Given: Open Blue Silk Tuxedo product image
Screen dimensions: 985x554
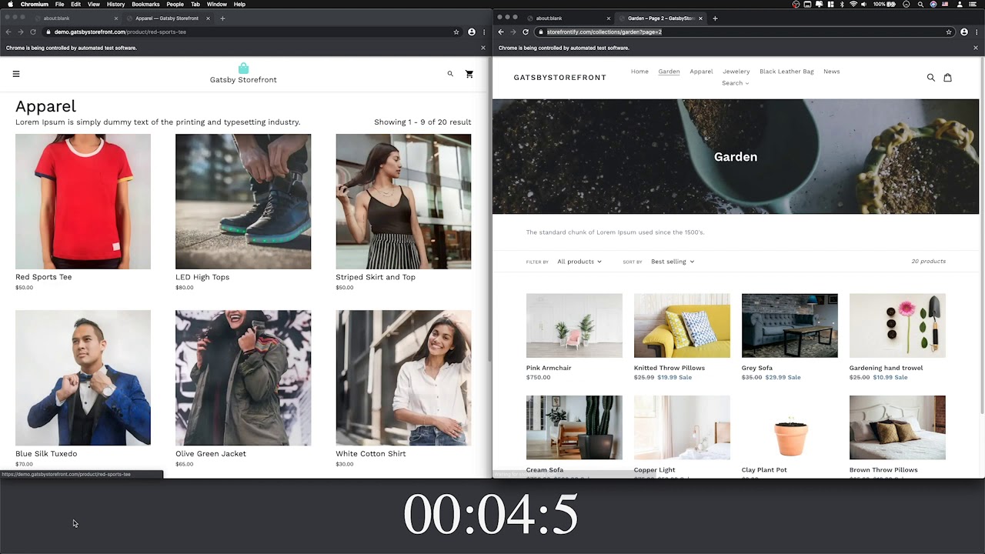Looking at the screenshot, I should point(83,378).
